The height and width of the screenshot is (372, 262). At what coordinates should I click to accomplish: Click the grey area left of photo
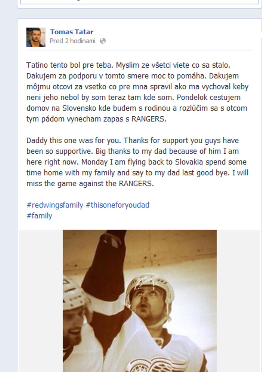41,301
